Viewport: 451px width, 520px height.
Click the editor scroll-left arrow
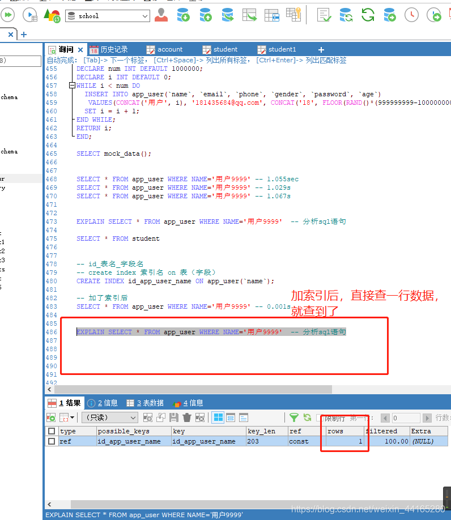pyautogui.click(x=49, y=389)
